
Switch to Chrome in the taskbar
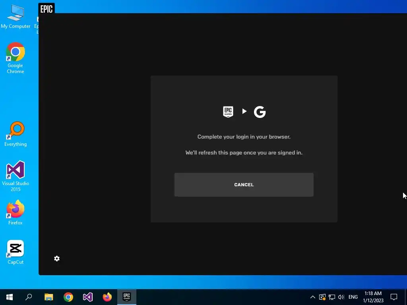coord(68,297)
